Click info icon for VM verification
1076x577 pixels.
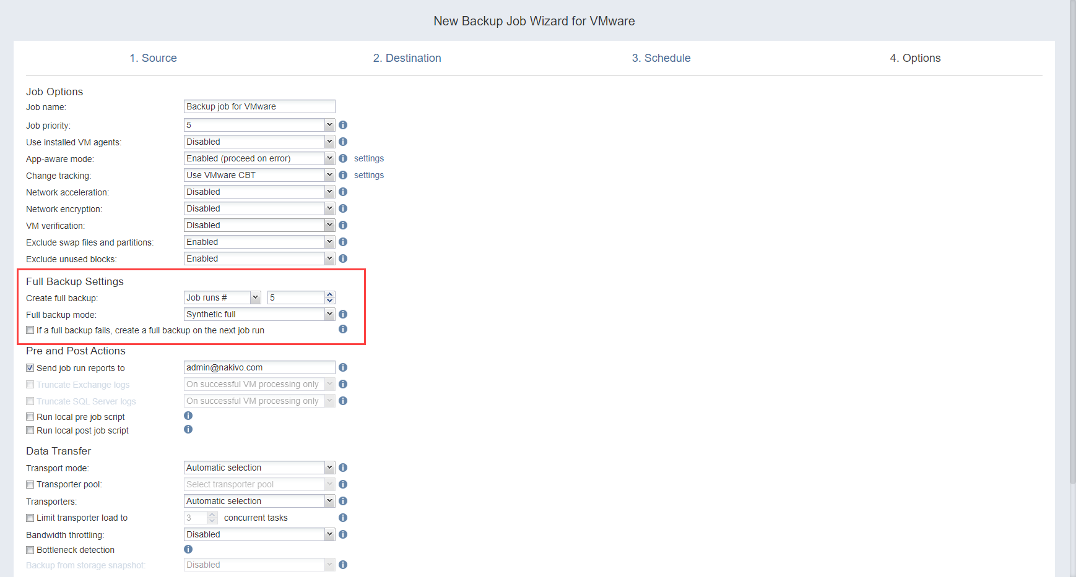[x=343, y=225]
